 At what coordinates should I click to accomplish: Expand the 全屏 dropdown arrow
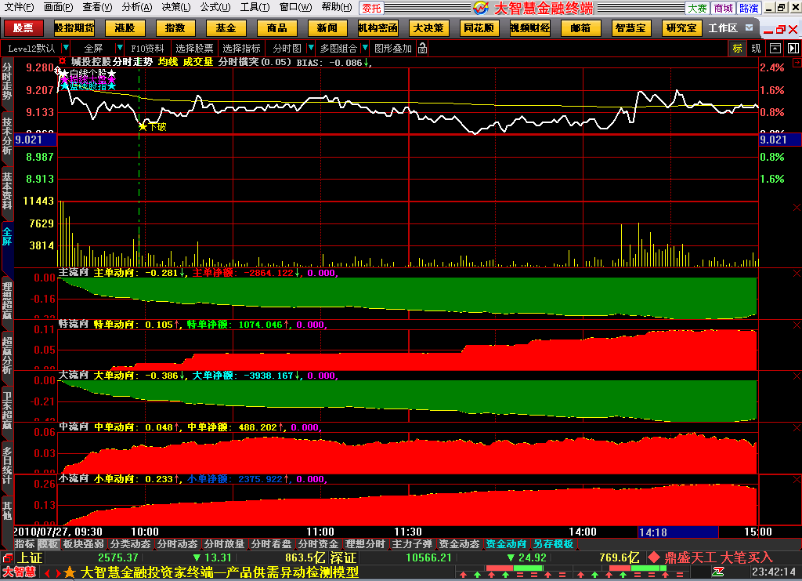tap(119, 48)
